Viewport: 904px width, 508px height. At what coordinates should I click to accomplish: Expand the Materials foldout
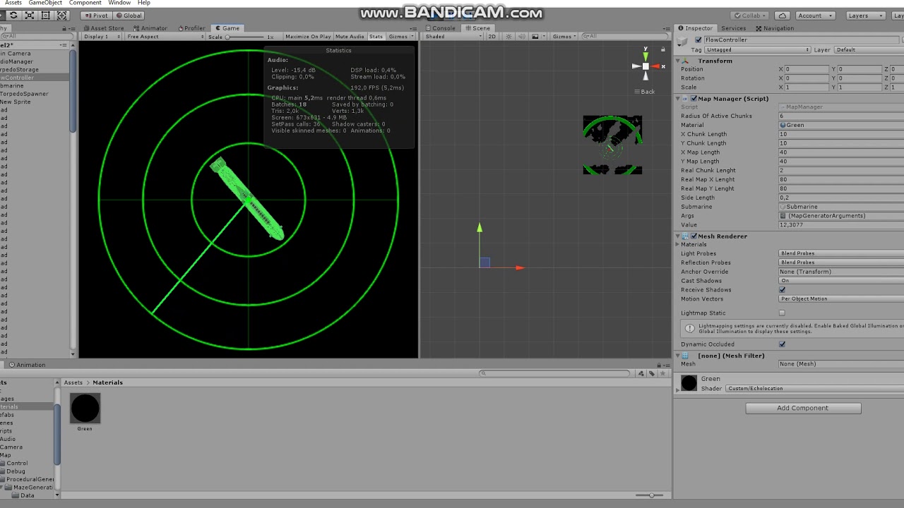pos(678,245)
